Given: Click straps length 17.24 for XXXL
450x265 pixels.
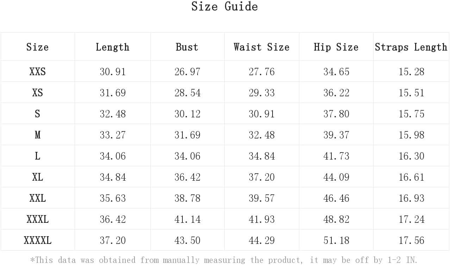Looking at the screenshot, I should tap(411, 219).
